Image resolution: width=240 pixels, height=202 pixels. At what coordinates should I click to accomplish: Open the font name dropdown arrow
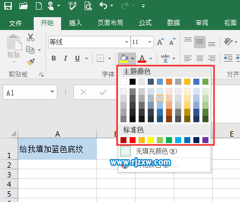tap(126, 42)
